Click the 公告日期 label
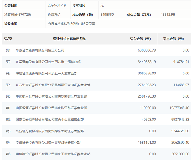 coord(11,5)
